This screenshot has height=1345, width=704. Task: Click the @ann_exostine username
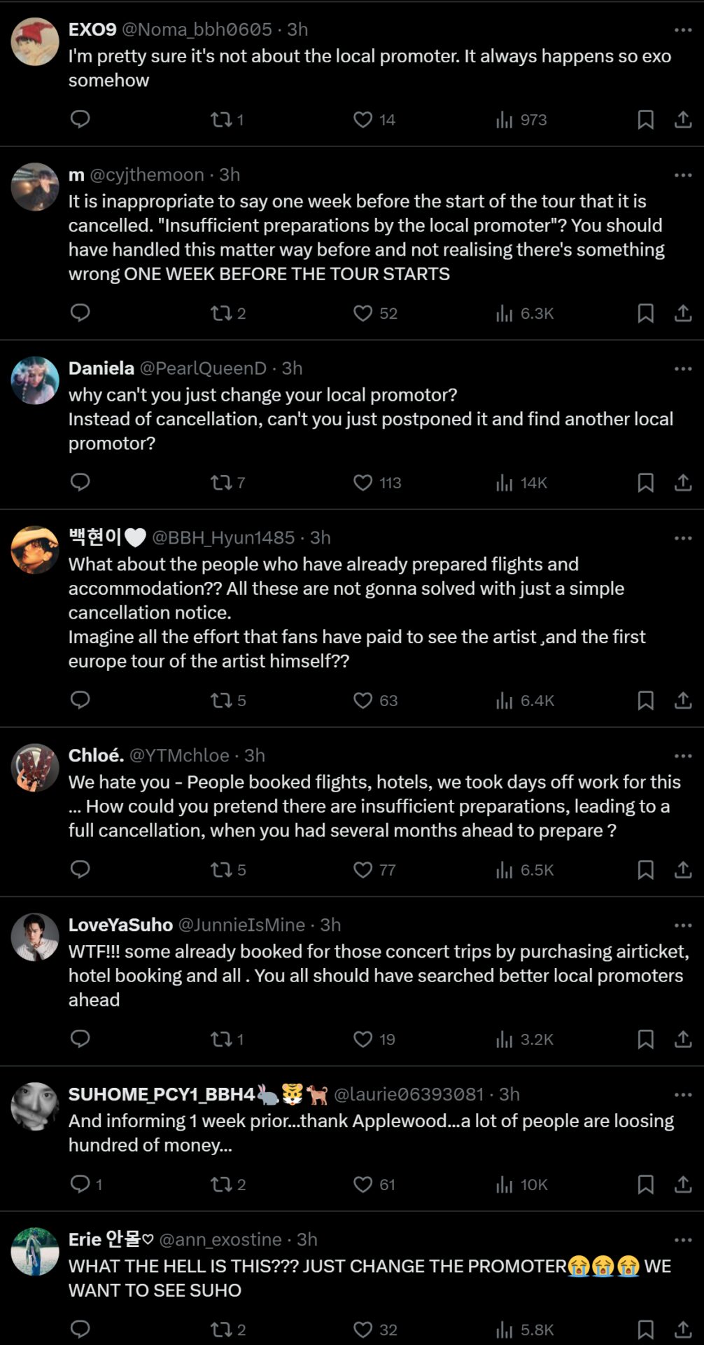[x=220, y=1240]
